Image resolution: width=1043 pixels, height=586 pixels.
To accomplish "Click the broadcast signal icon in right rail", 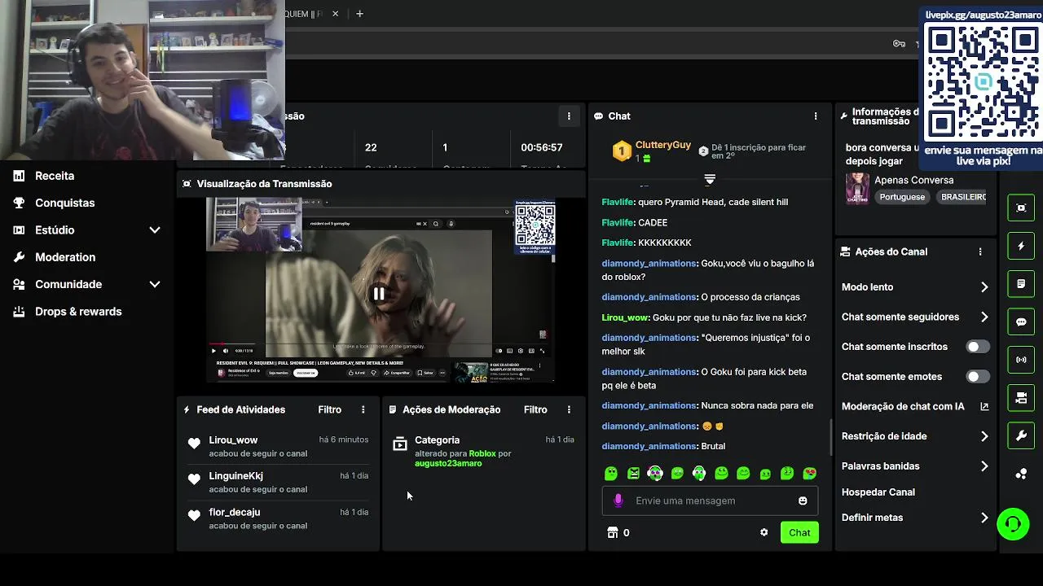I will pyautogui.click(x=1021, y=360).
